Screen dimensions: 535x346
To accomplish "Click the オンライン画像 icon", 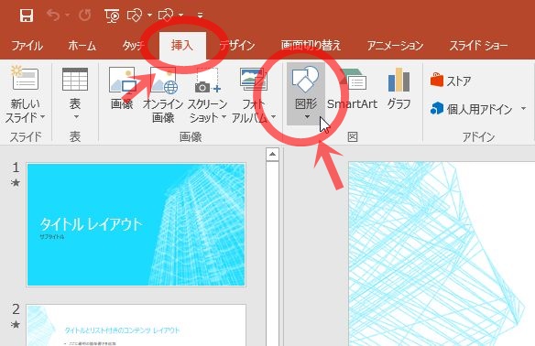I will point(164,81).
